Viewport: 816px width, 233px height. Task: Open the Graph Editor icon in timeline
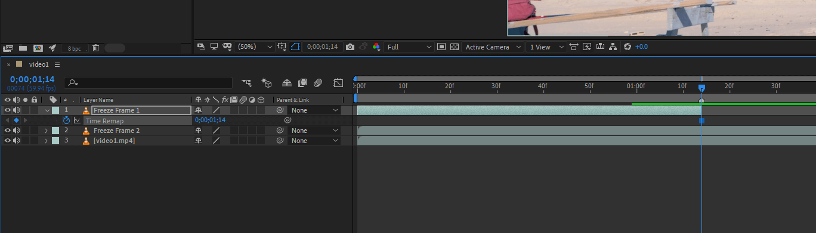(x=338, y=83)
